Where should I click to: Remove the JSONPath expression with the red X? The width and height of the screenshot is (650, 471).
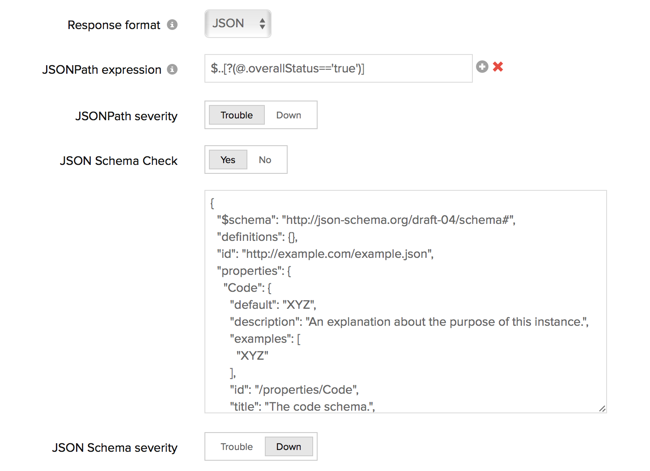(x=498, y=67)
